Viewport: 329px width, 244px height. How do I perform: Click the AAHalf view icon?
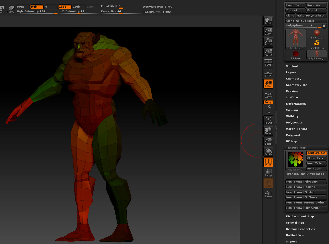click(x=268, y=52)
